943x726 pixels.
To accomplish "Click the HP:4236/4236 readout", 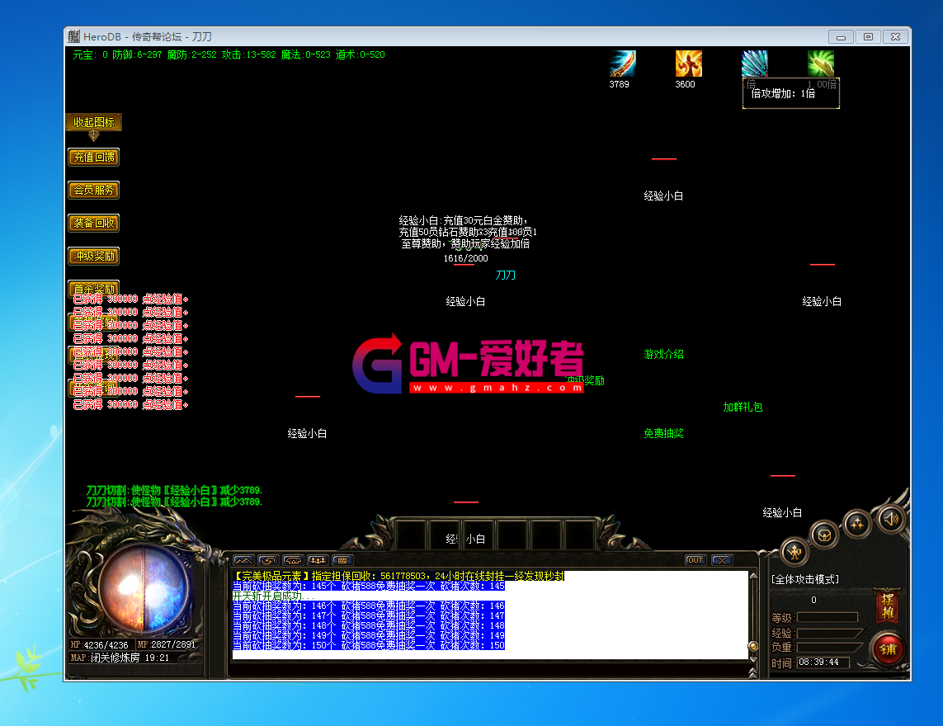I will (x=99, y=645).
